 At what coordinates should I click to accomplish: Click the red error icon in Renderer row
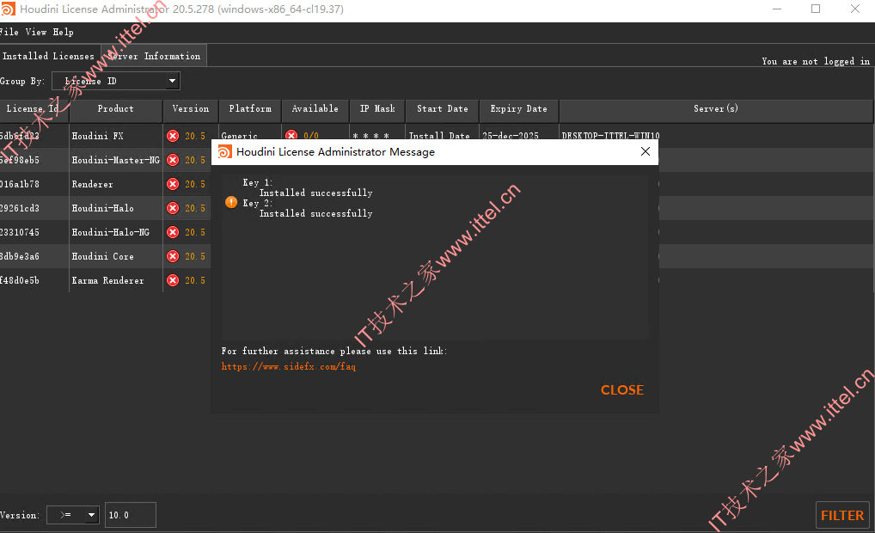pyautogui.click(x=173, y=184)
